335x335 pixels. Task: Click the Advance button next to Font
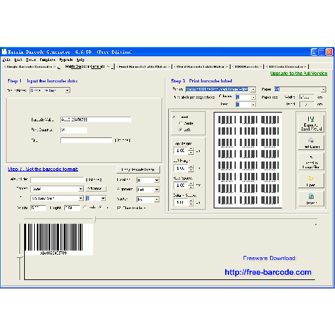click(96, 188)
